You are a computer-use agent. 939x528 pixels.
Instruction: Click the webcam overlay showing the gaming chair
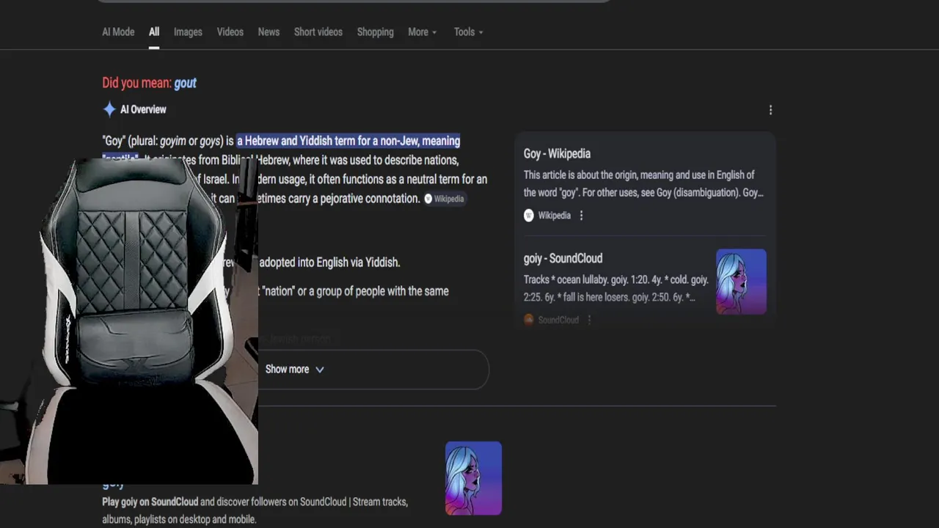[129, 320]
